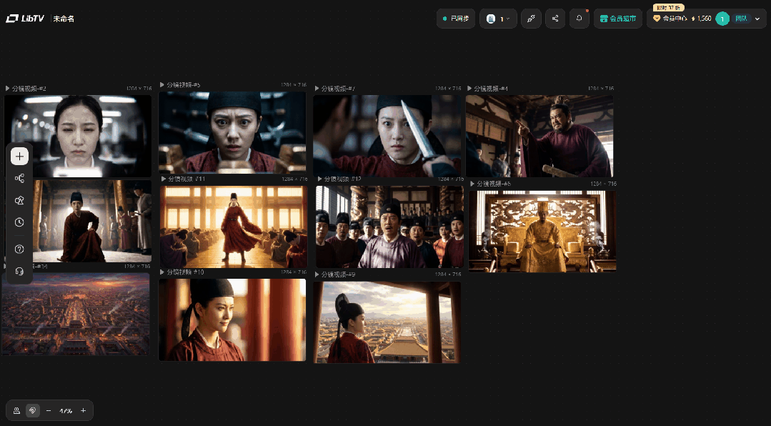Viewport: 771px width, 426px height.
Task: Click the share icon in top bar
Action: click(555, 19)
